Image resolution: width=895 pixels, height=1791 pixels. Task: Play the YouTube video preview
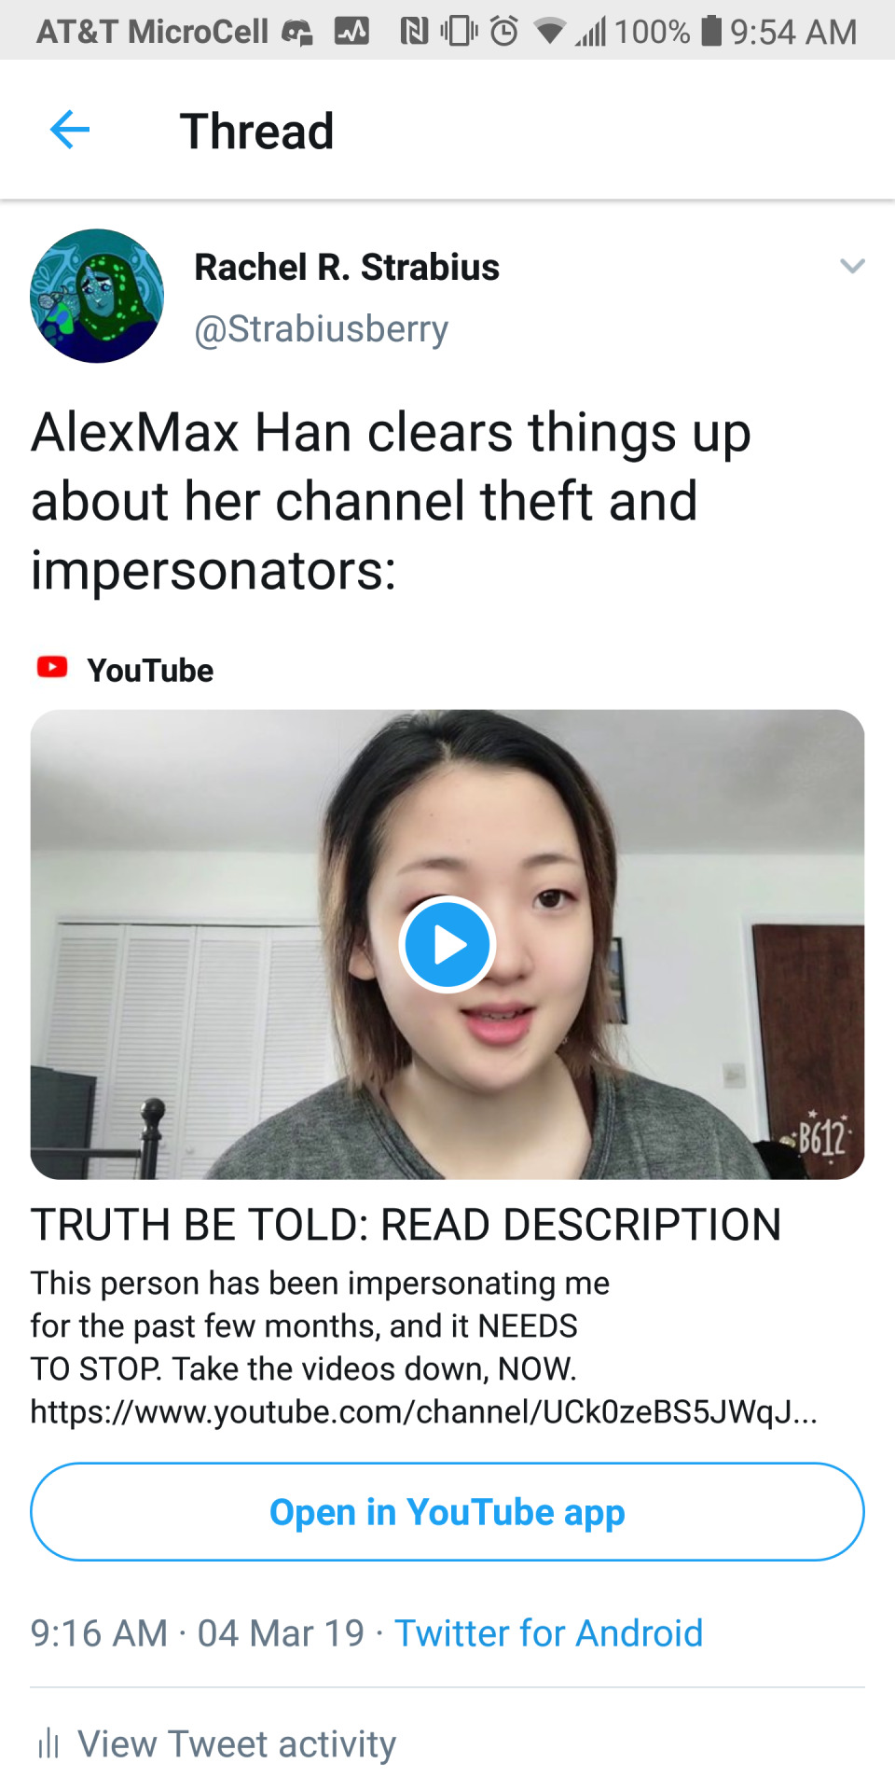(447, 944)
